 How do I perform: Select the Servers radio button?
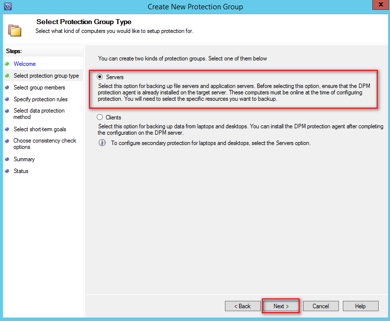point(100,77)
